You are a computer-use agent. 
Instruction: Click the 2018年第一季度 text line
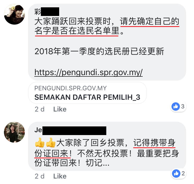[99, 51]
